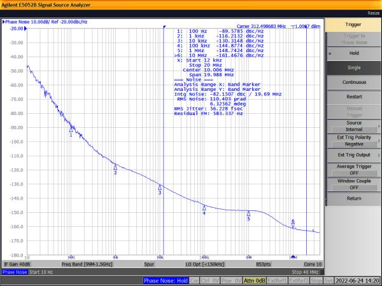This screenshot has width=382, height=286.
Task: Click the IF Gain 40dB status field
Action: [x=17, y=264]
